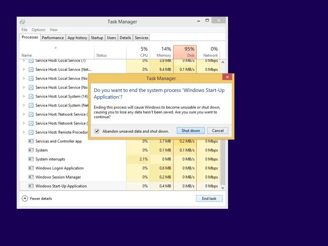The width and height of the screenshot is (328, 246).
Task: Click the Windows Start-Up Application icon
Action: point(31,186)
